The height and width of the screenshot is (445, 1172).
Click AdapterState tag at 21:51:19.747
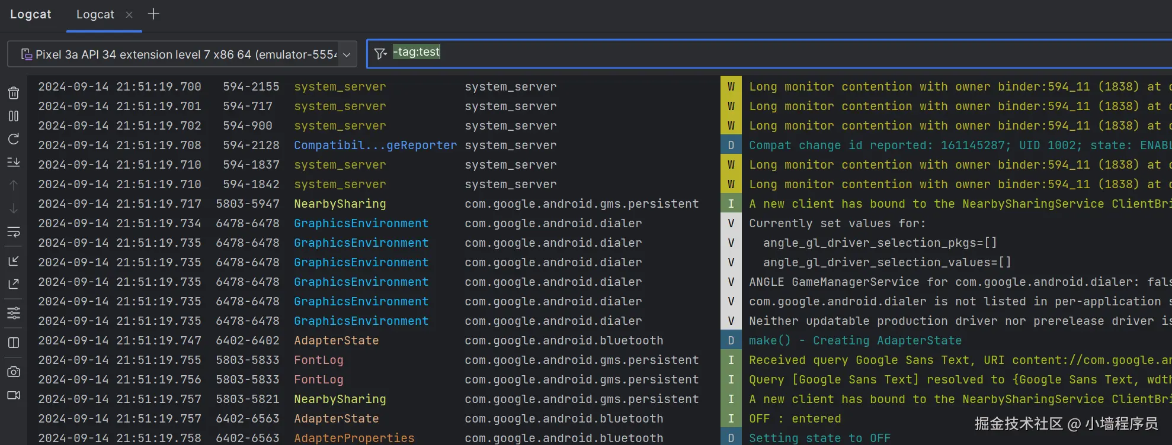click(337, 340)
